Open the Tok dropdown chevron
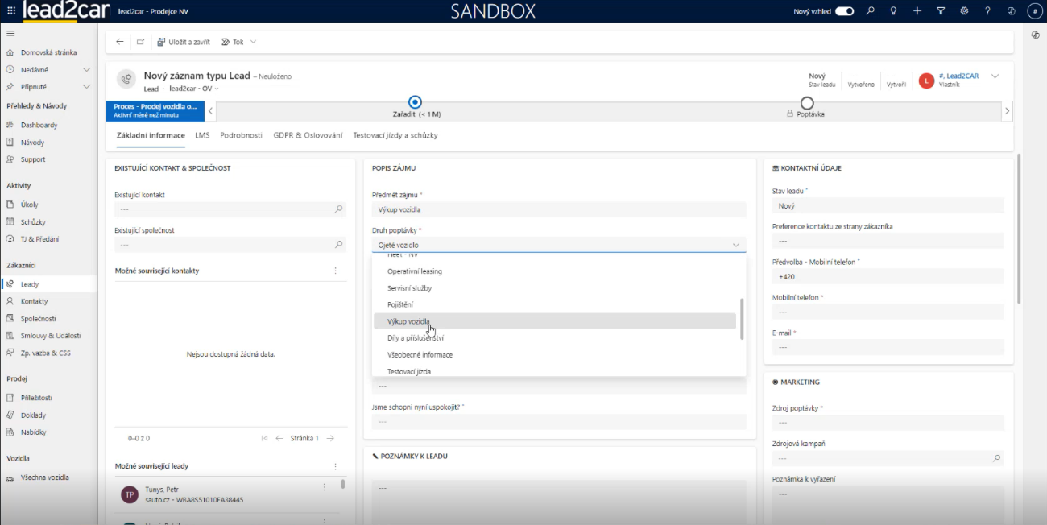This screenshot has width=1047, height=525. [x=253, y=42]
